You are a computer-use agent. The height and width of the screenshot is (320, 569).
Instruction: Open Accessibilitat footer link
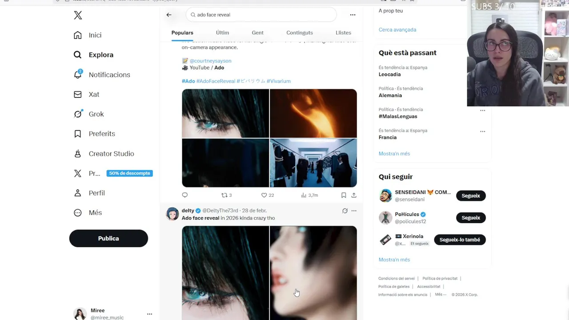(x=429, y=287)
